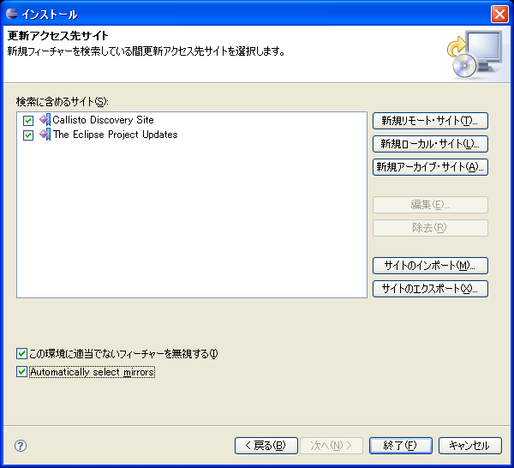Screen dimensions: 514x468
Task: Toggle the この環境に適当でないフィーチャーを無視する checkbox
Action: click(x=21, y=353)
